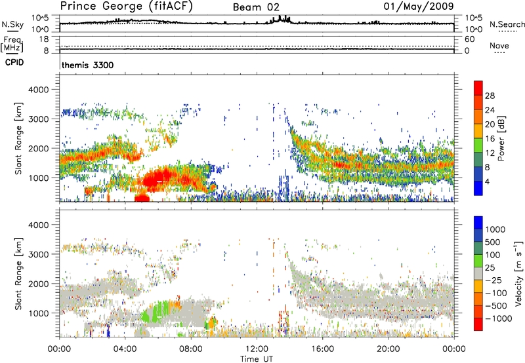The height and width of the screenshot is (363, 525).
Task: Click the red bottom of the Velocity color bar
Action: click(478, 324)
